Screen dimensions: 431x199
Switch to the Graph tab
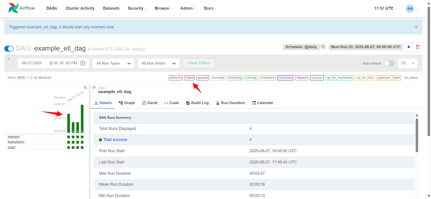click(127, 103)
